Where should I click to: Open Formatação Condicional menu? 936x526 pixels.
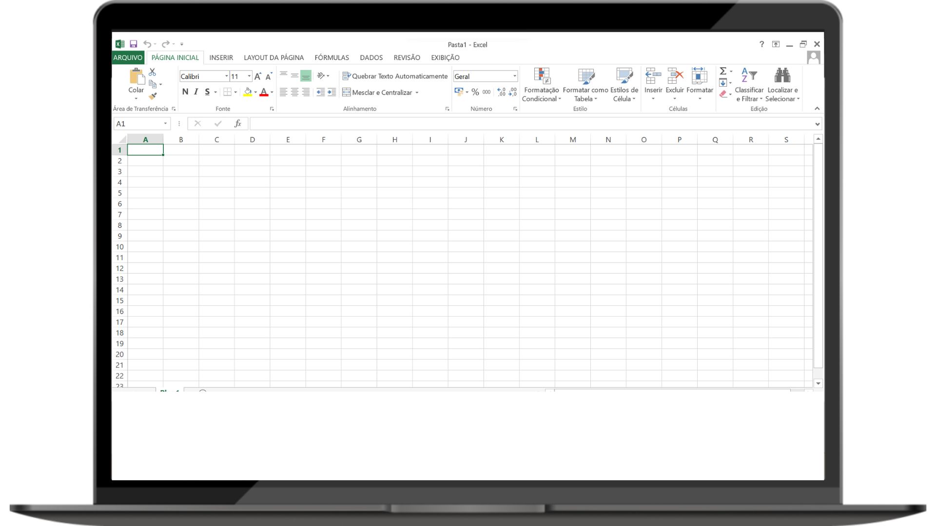click(541, 85)
